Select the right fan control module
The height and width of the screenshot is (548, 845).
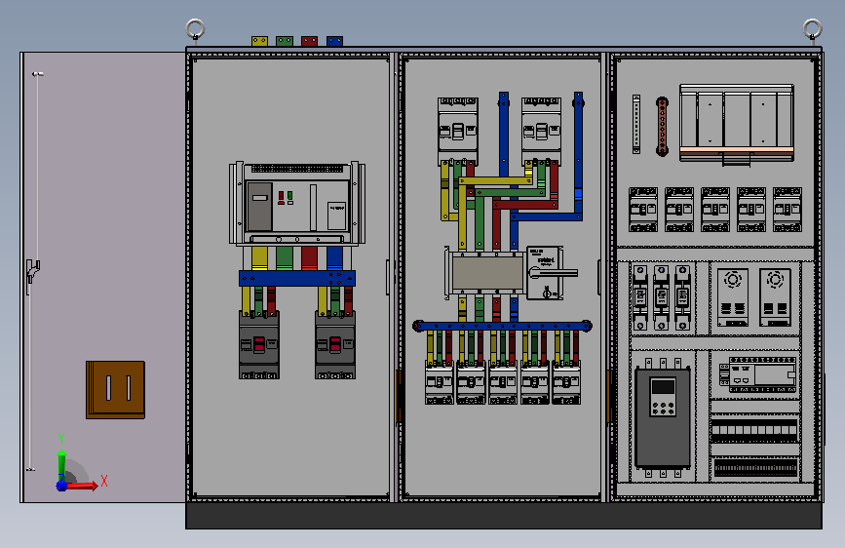[776, 297]
